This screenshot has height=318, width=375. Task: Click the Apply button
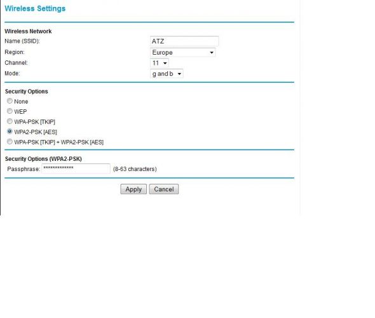click(x=133, y=189)
